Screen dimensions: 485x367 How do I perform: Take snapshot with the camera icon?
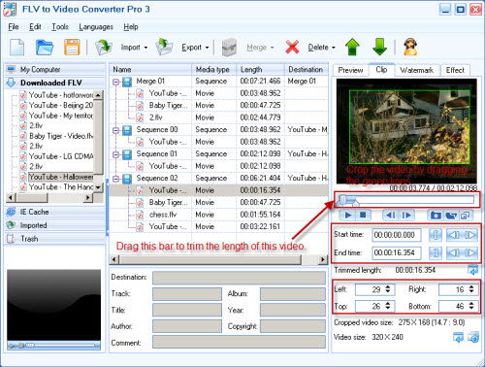pos(436,216)
